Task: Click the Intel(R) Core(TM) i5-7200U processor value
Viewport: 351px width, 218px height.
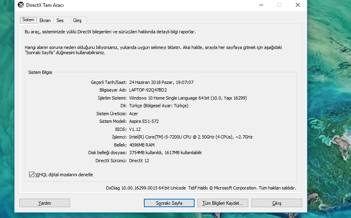Action: [x=191, y=137]
